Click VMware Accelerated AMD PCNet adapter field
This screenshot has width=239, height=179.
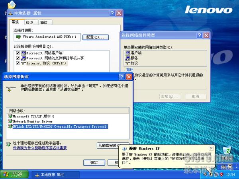[47, 37]
